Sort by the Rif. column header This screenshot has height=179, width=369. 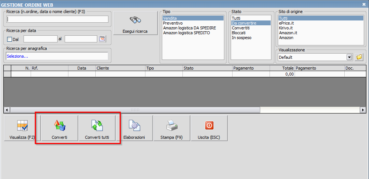click(x=49, y=68)
